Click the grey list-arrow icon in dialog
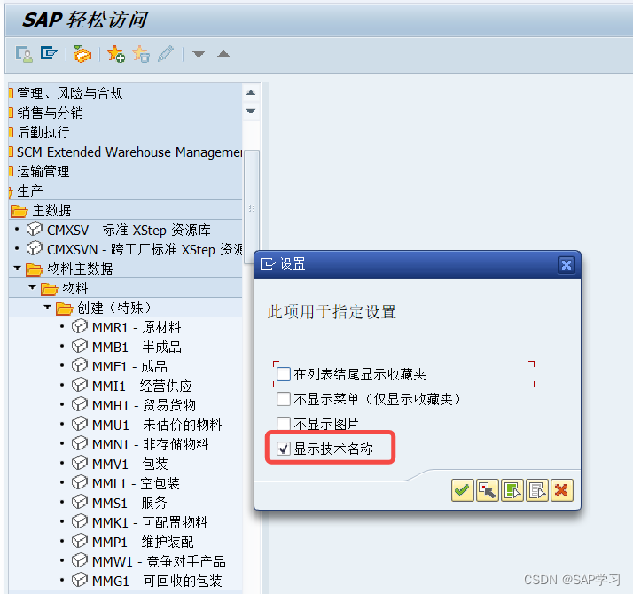Viewport: 633px width, 594px height. [x=537, y=490]
